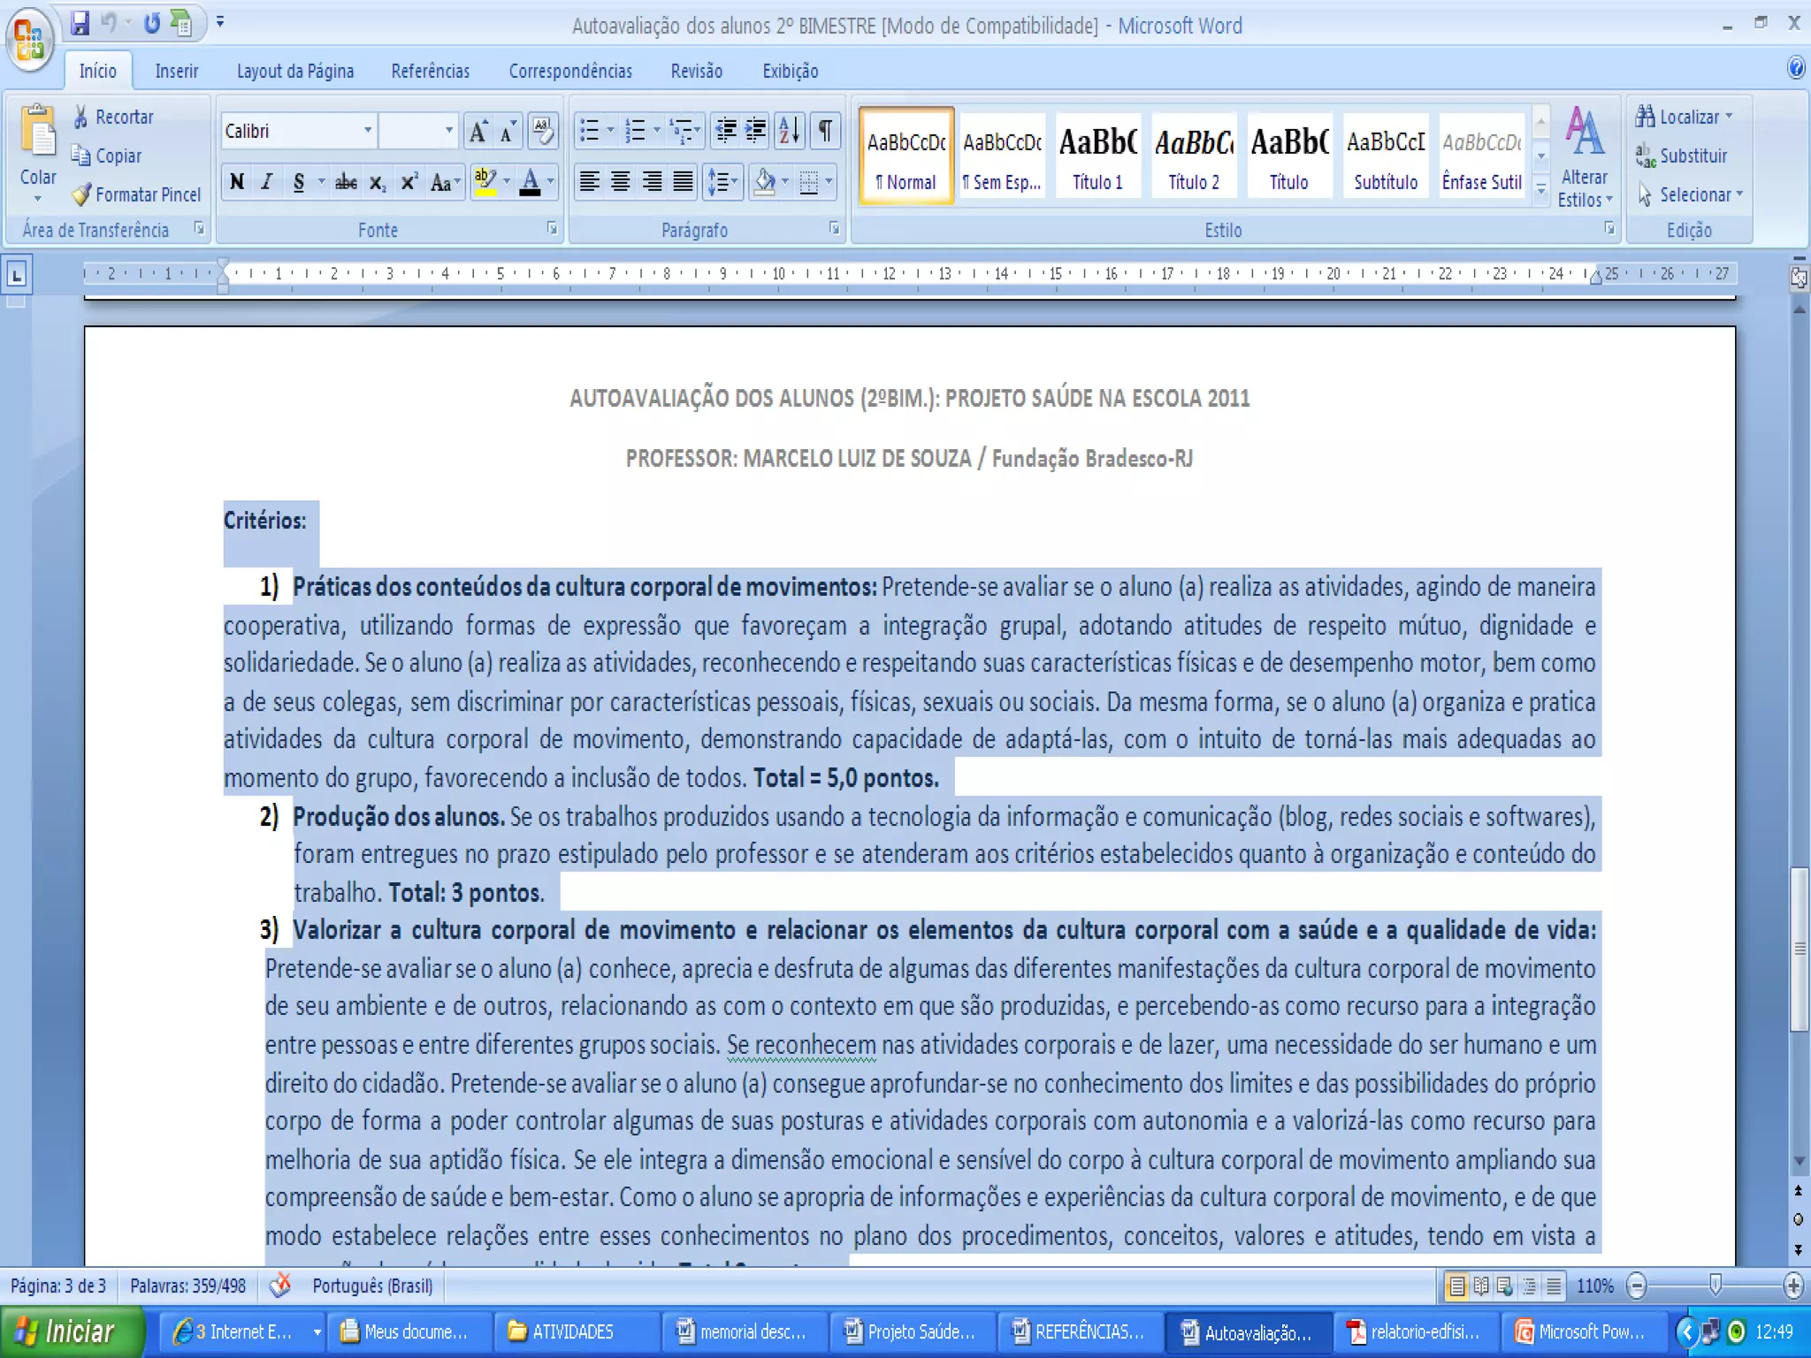
Task: Apply the Título 1 style thumbnail
Action: (x=1097, y=156)
